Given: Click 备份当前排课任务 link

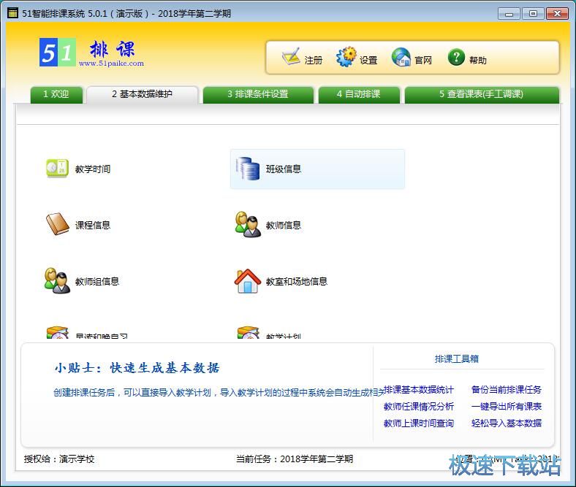Looking at the screenshot, I should pos(507,390).
